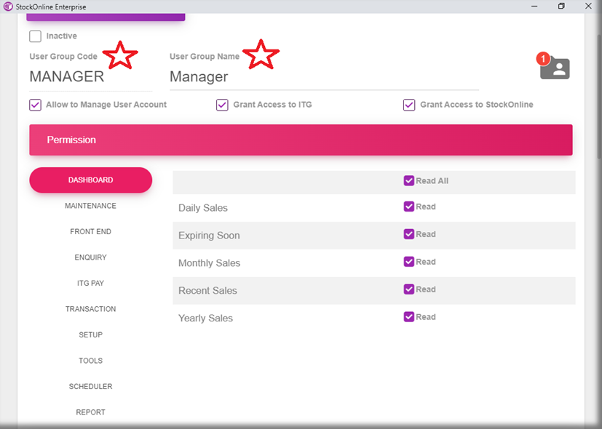Uncheck Allow to Manage User Account
Screen dimensions: 602x429
(35, 105)
